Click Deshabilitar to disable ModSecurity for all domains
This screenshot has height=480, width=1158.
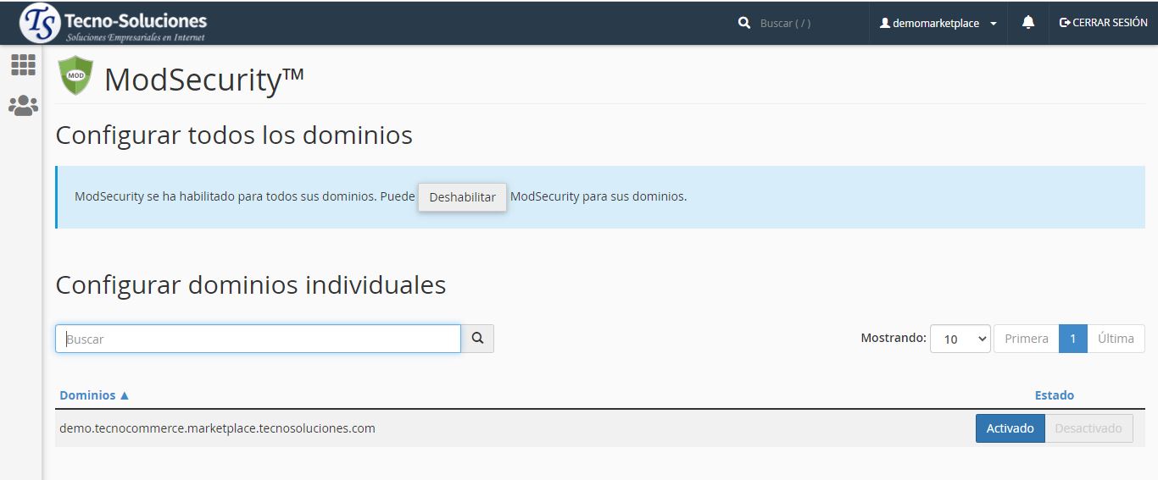click(x=462, y=197)
